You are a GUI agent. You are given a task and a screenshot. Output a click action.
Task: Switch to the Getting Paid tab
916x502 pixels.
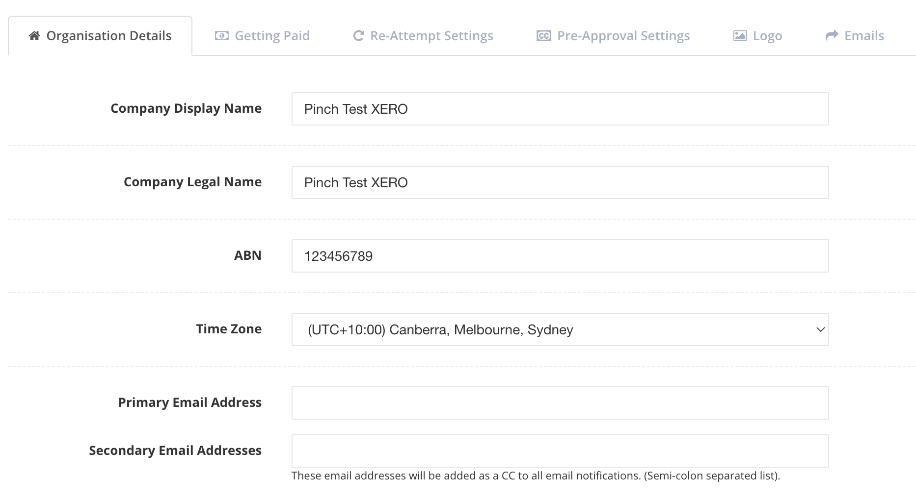(262, 36)
